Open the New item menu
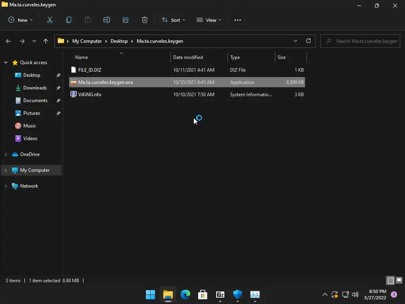 21,20
